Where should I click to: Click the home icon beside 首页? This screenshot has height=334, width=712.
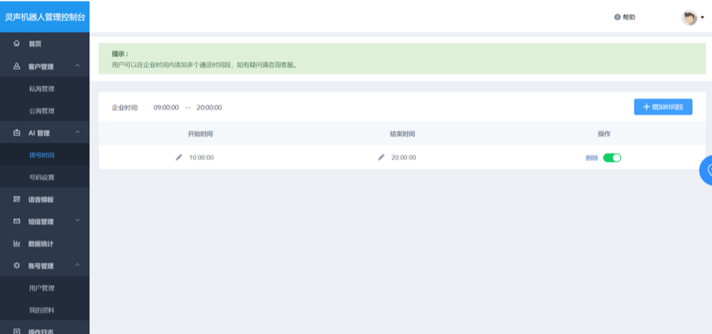point(17,44)
